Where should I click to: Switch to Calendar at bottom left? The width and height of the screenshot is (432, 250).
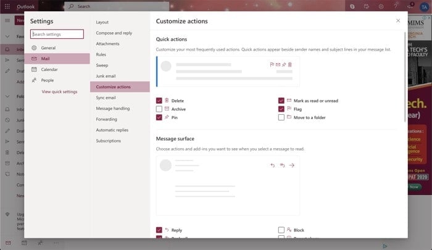24,243
